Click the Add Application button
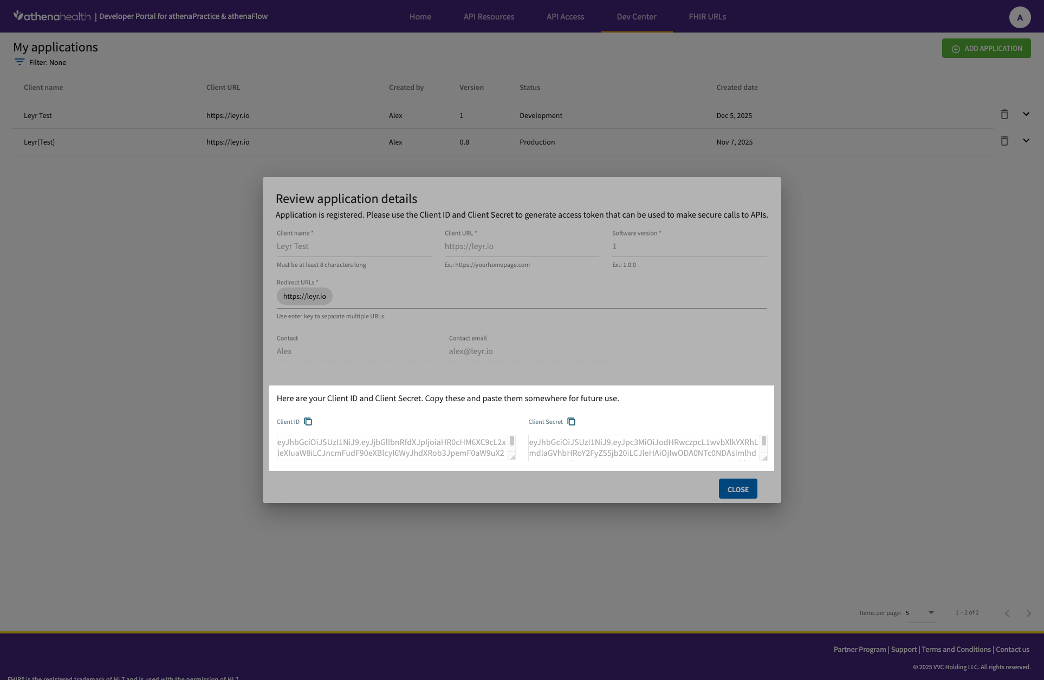The height and width of the screenshot is (680, 1044). pyautogui.click(x=986, y=48)
